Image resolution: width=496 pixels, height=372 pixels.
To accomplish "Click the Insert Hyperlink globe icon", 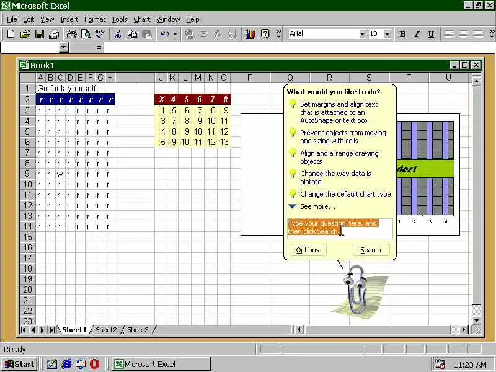I will (x=190, y=34).
